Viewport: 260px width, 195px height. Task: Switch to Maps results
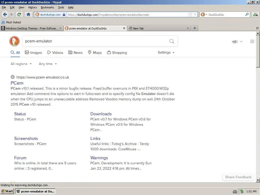point(95,53)
